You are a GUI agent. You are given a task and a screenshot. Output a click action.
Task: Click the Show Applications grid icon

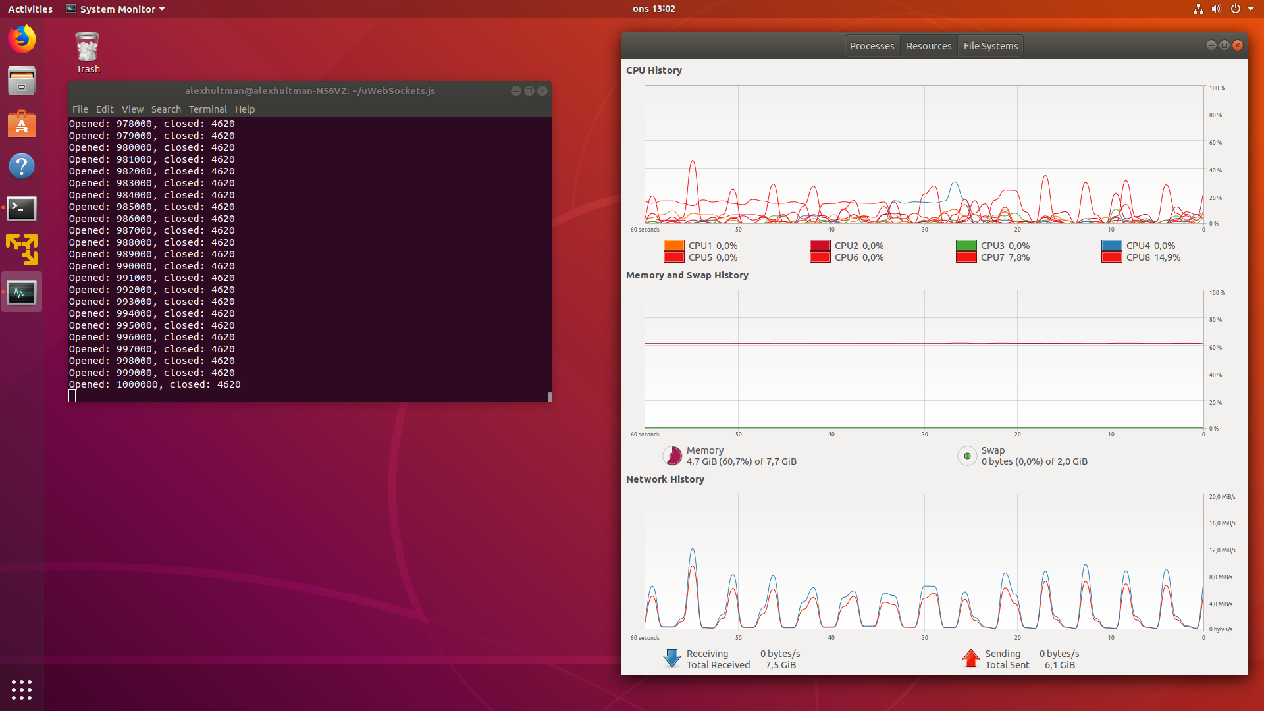click(x=22, y=689)
